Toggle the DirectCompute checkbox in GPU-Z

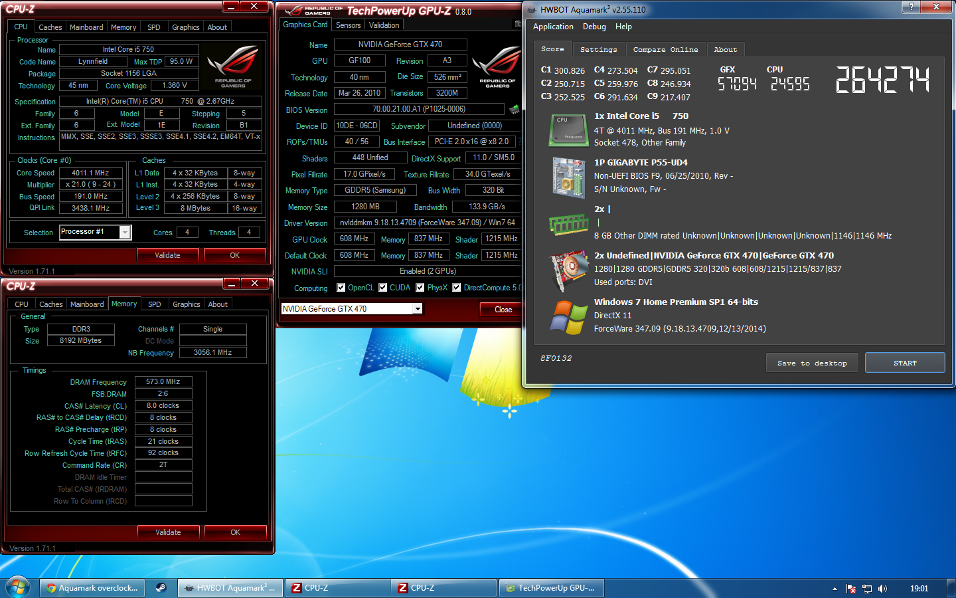456,288
